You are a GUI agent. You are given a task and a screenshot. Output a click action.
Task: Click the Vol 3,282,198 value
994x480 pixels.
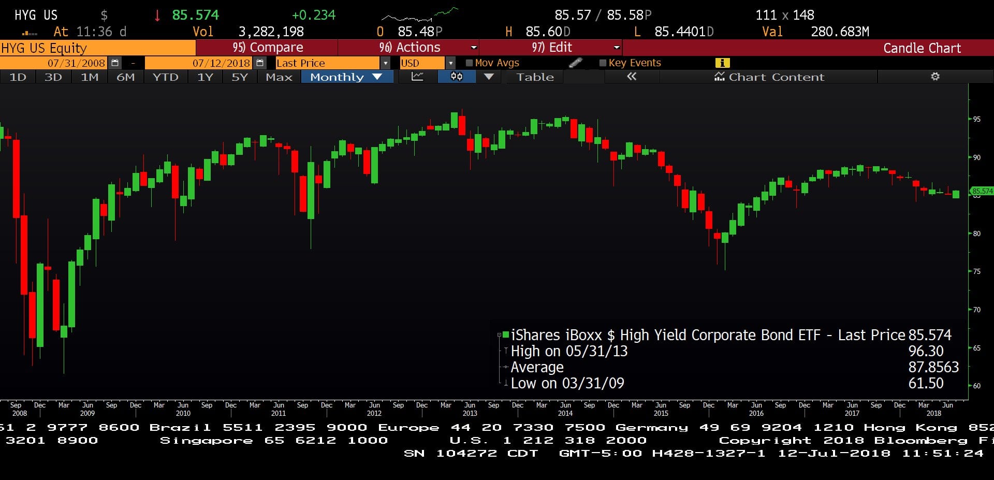(271, 32)
